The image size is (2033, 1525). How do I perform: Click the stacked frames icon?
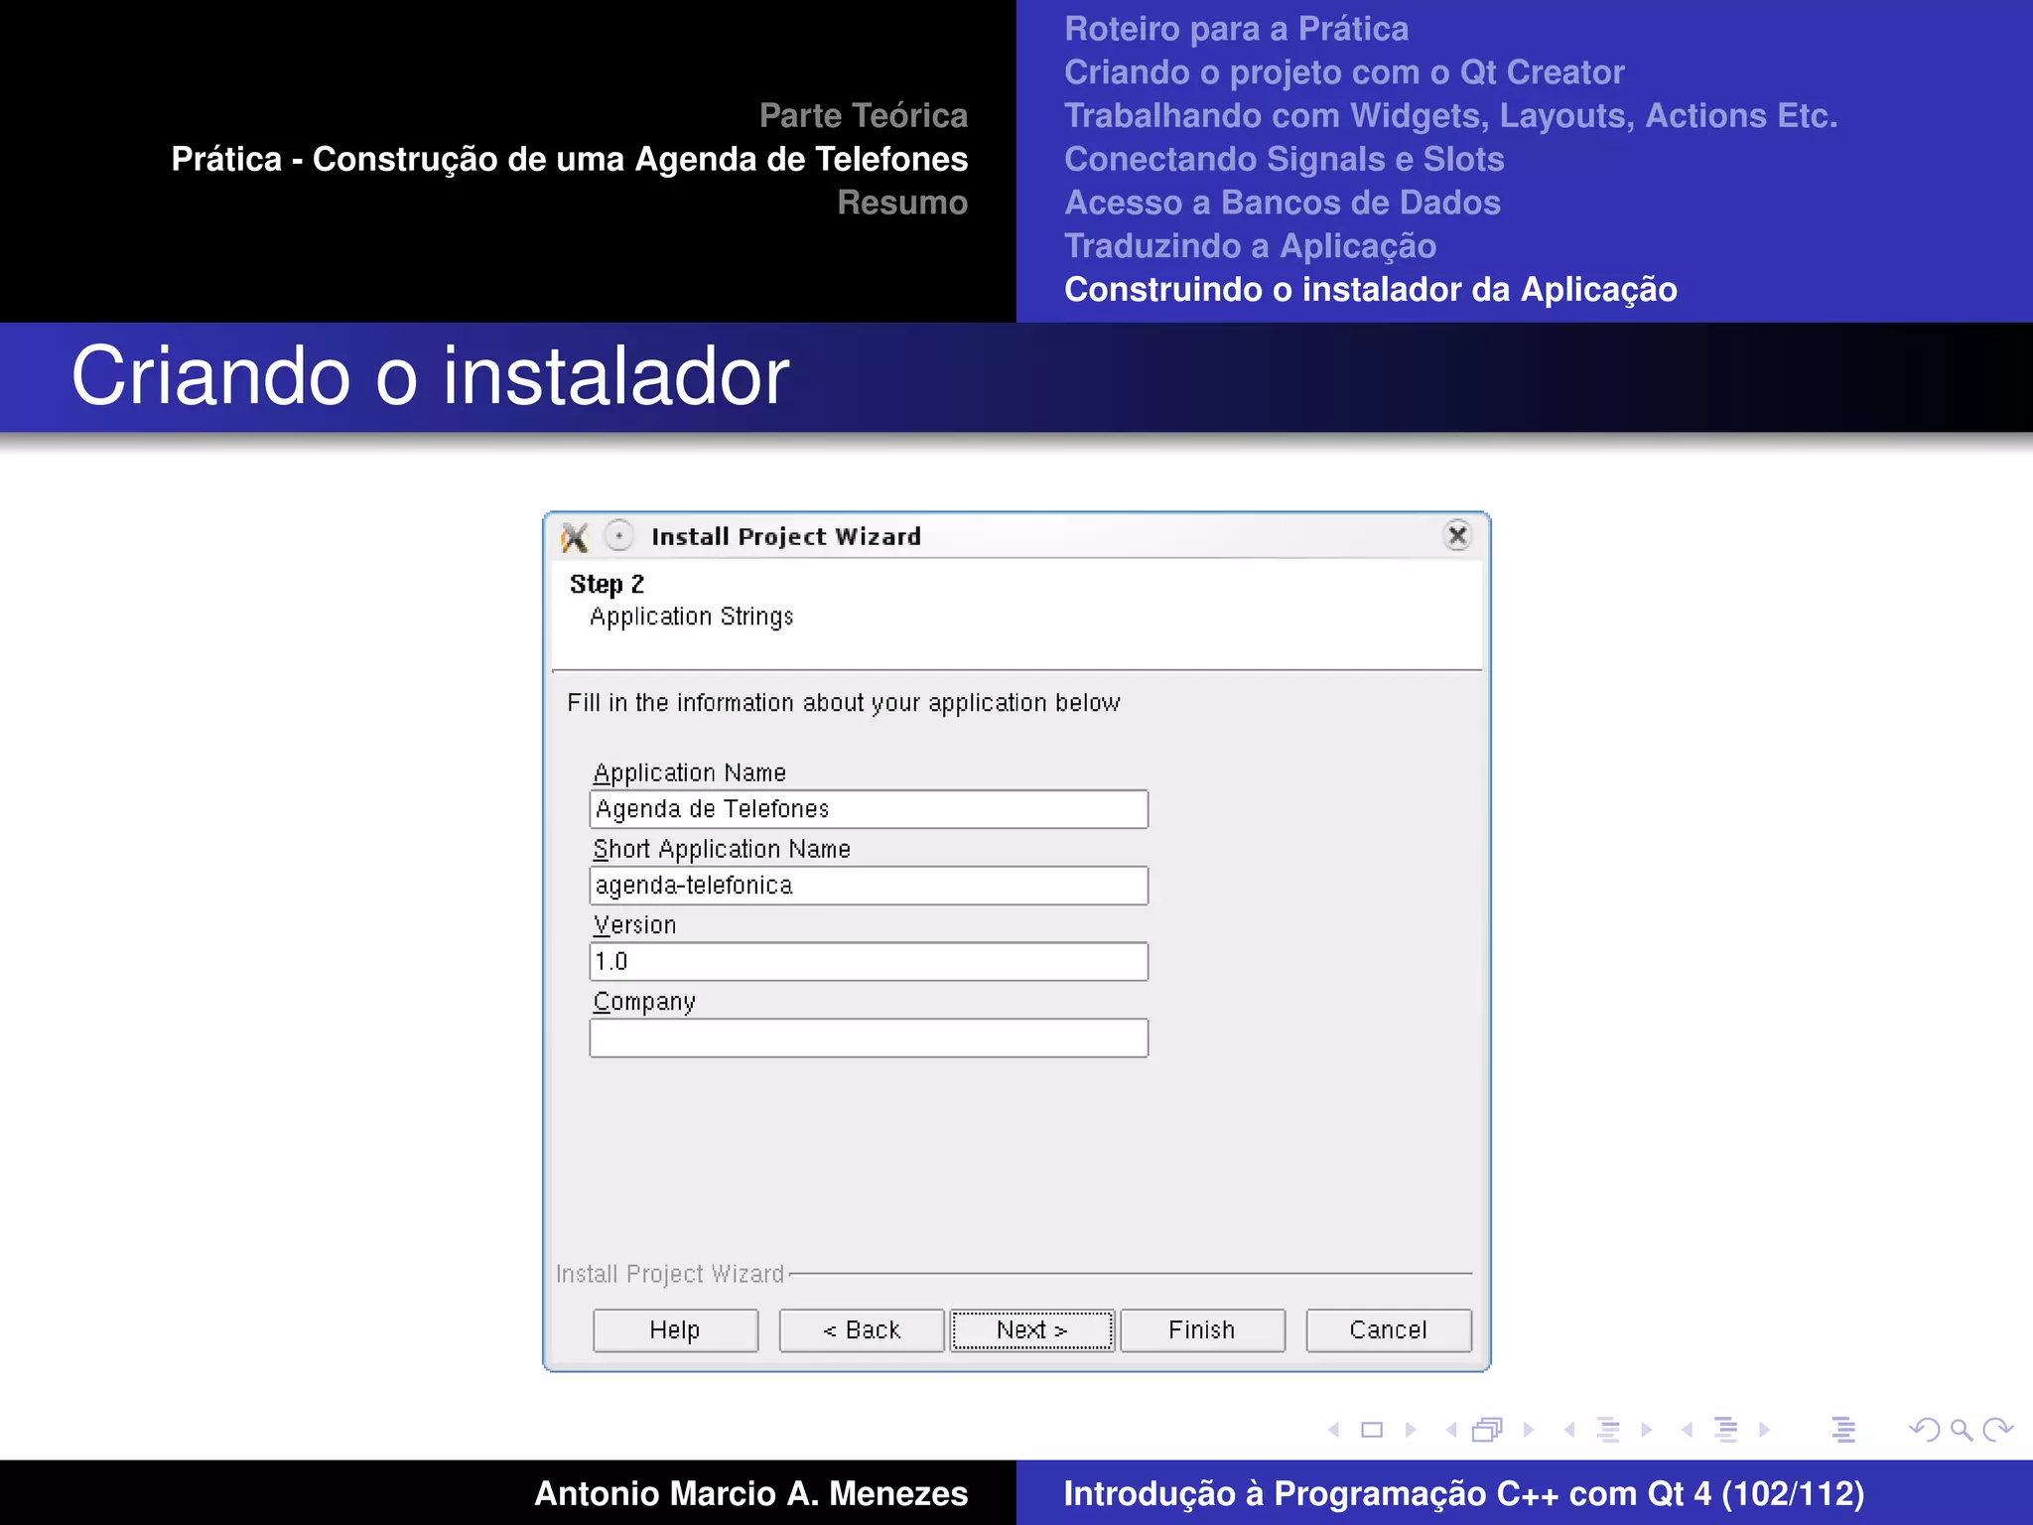[1487, 1430]
